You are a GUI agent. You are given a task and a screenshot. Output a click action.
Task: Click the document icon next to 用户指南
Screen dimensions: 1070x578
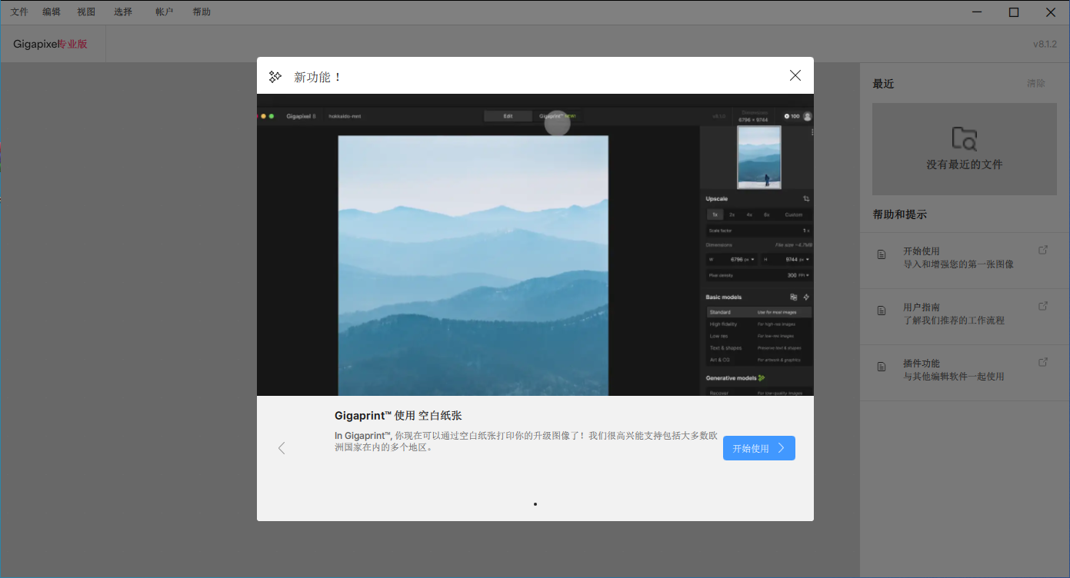click(882, 311)
